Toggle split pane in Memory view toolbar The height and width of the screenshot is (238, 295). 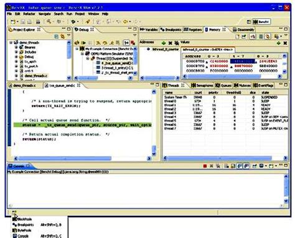(x=261, y=37)
